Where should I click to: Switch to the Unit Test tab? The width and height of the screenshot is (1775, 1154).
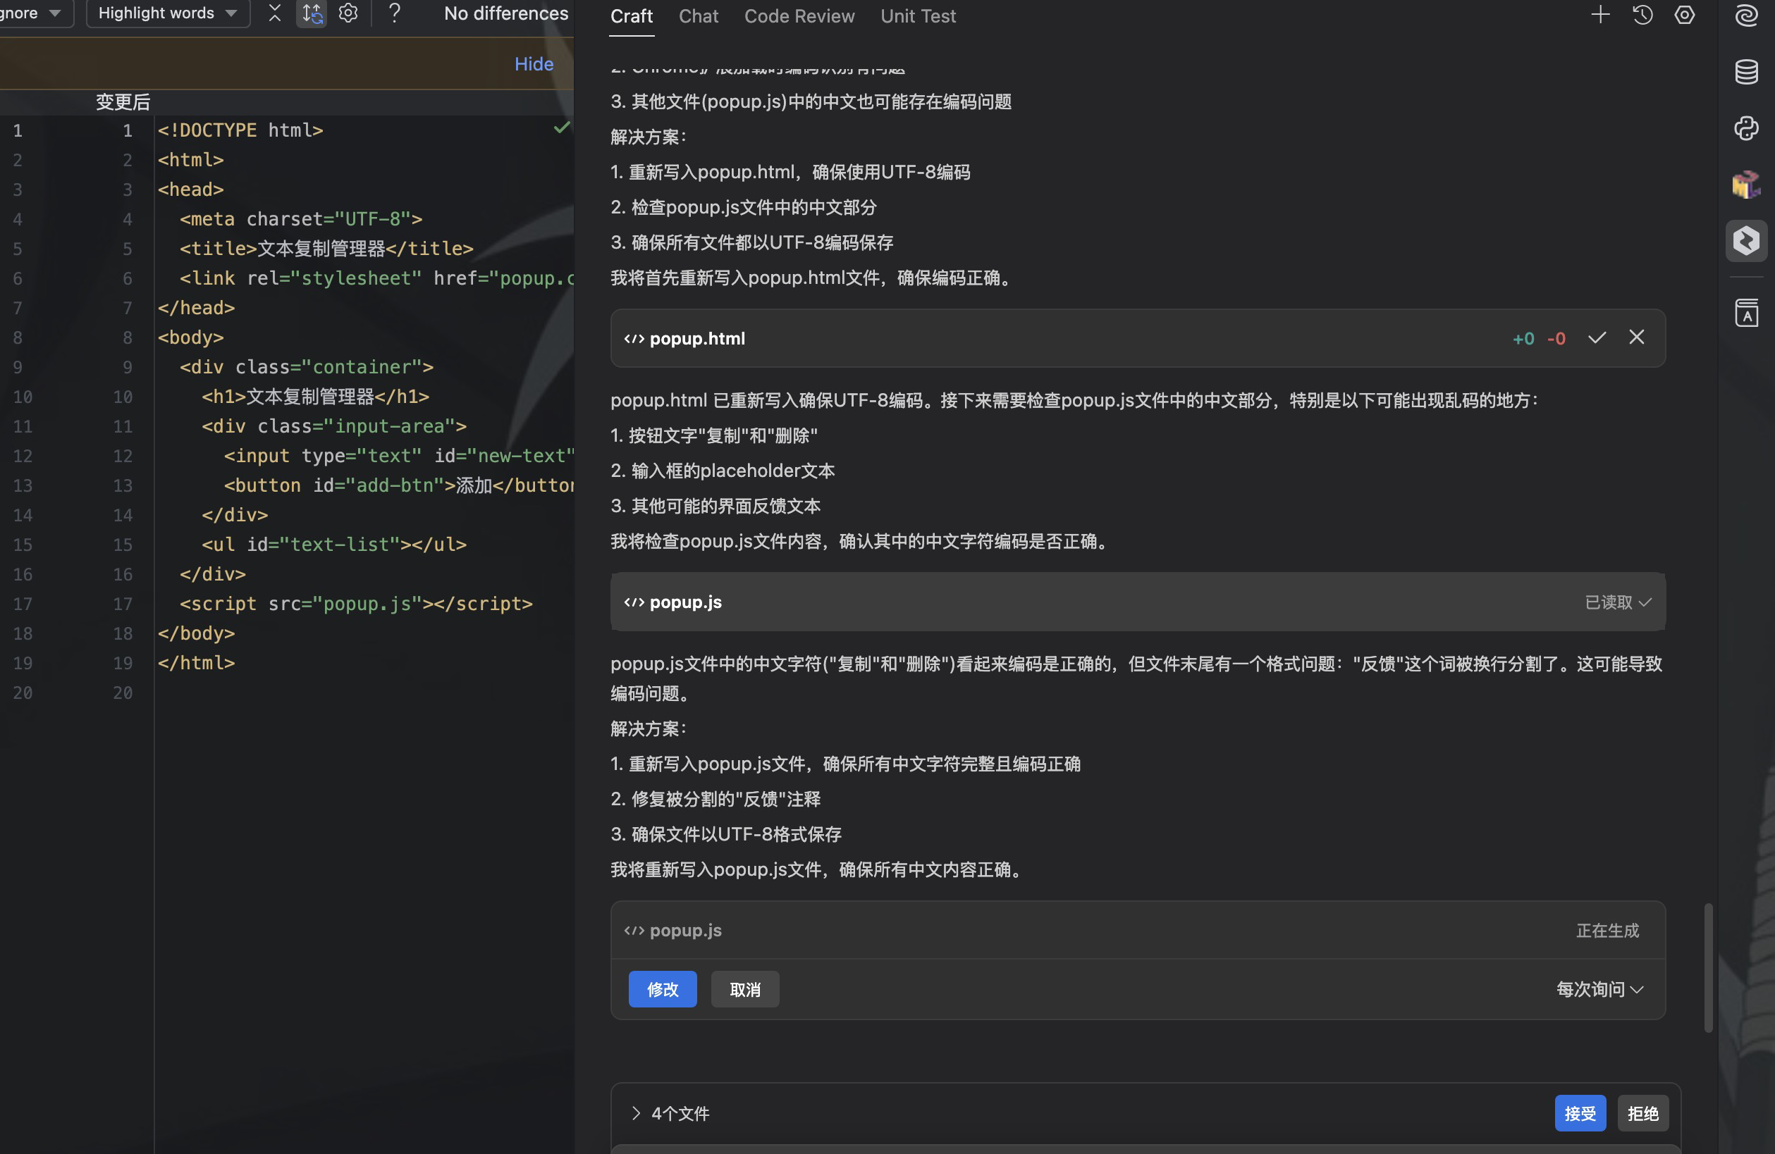(917, 16)
